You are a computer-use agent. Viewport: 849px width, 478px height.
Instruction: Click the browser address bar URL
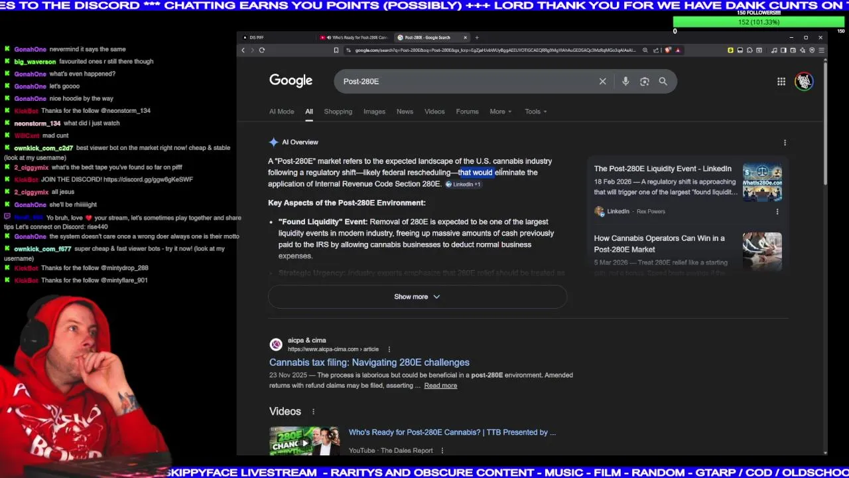coord(495,50)
